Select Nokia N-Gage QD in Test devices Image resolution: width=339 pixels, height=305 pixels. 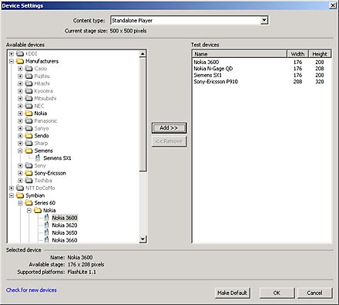click(x=262, y=69)
